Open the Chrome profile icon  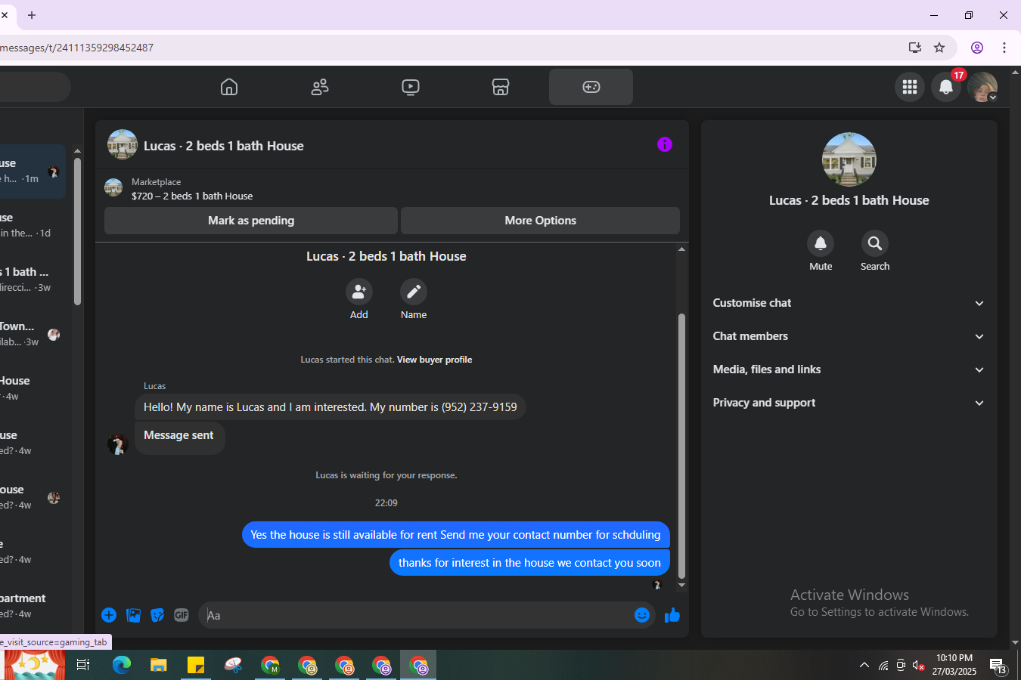click(977, 48)
